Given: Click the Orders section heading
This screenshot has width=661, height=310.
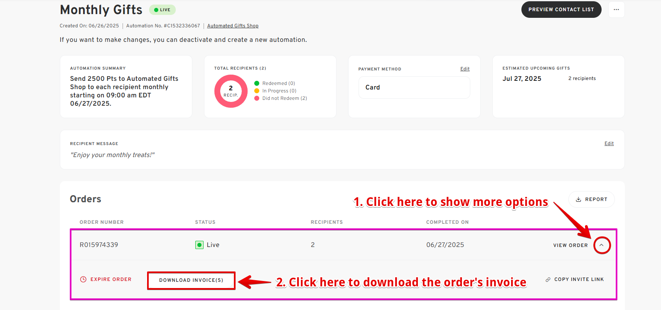Looking at the screenshot, I should [x=86, y=199].
